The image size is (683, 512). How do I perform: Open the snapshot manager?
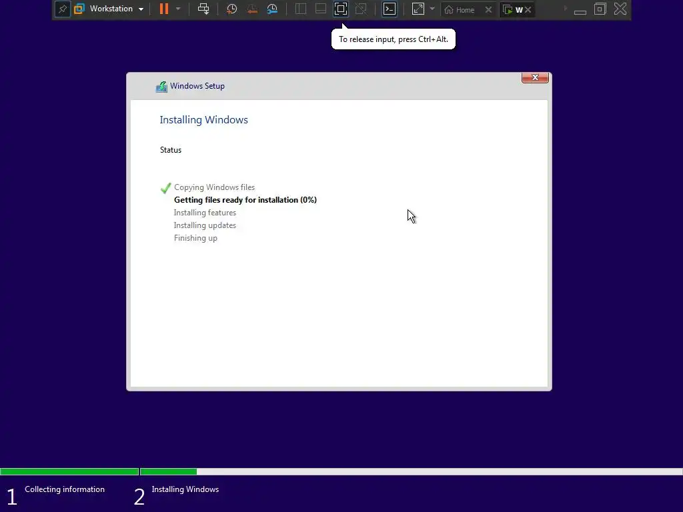coord(272,9)
